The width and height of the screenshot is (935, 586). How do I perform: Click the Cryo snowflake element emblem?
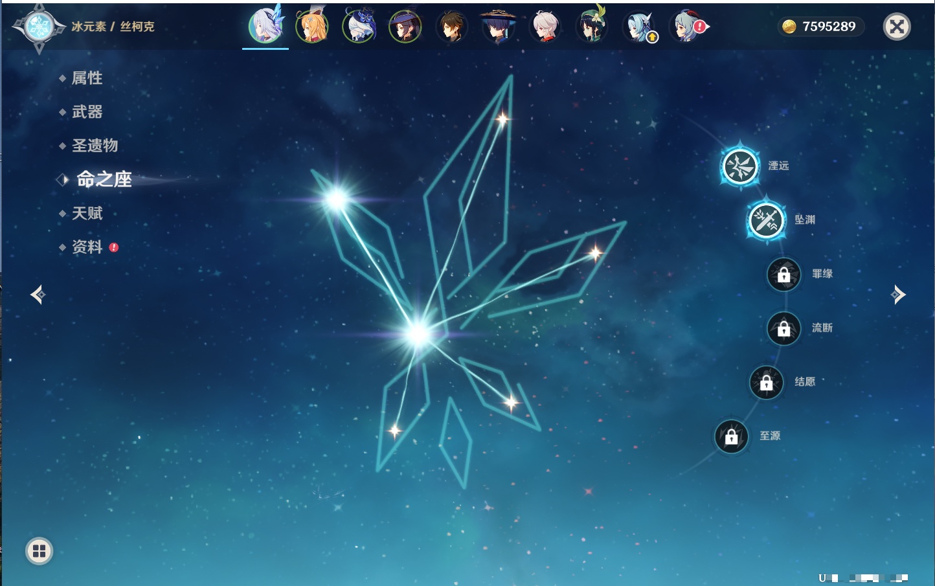pos(39,27)
